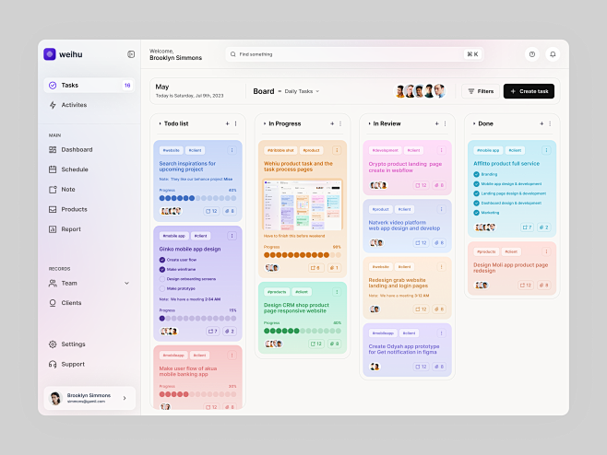Collapse Done column triangle
This screenshot has height=455, width=607.
pyautogui.click(x=474, y=123)
